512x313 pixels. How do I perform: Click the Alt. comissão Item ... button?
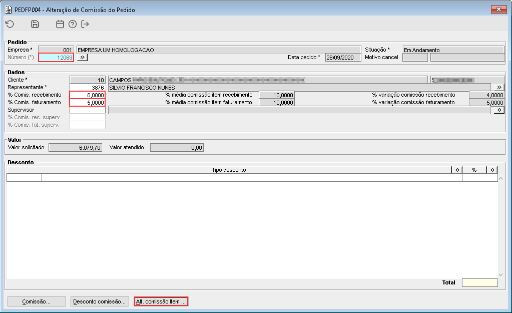161,301
